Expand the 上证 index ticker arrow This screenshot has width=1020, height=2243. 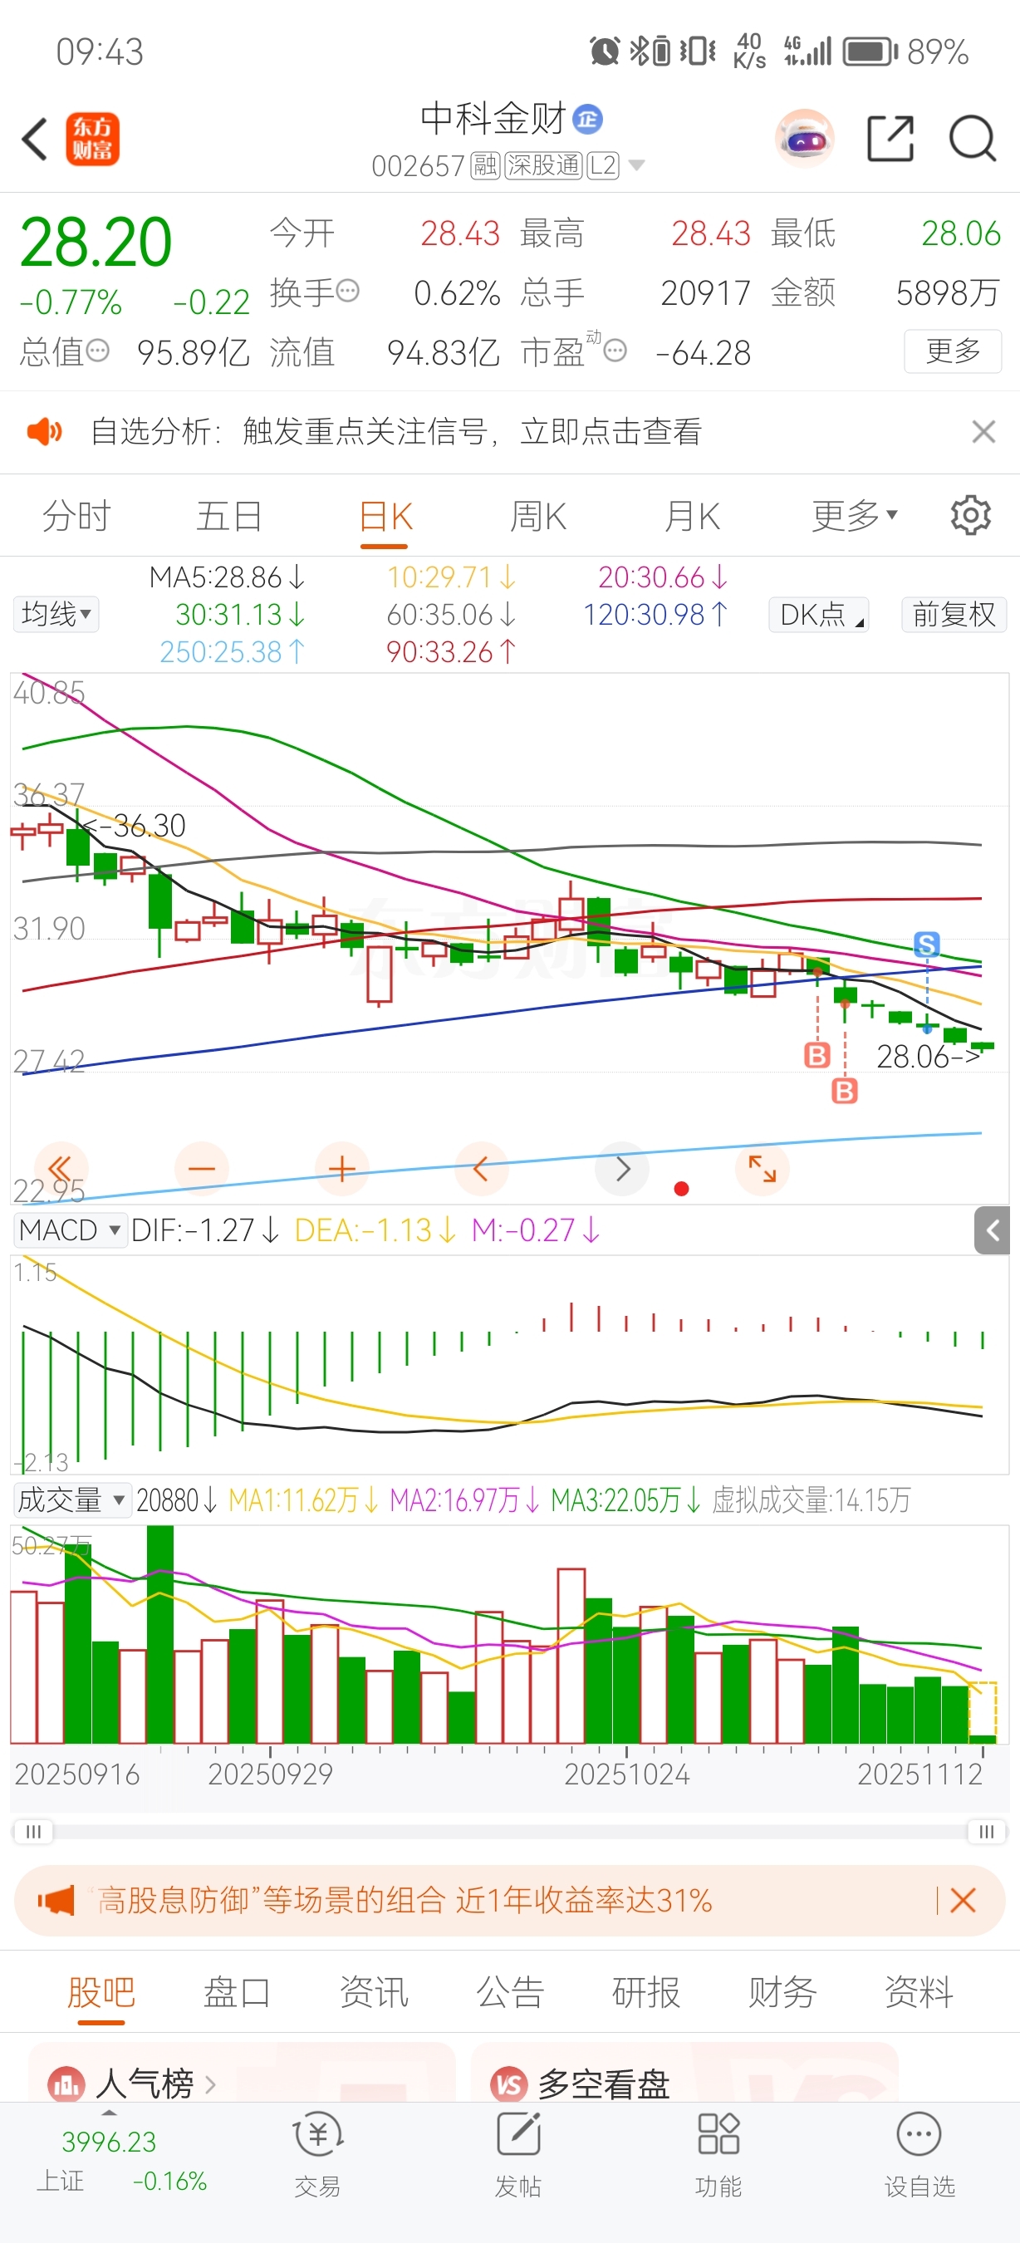pos(109,2113)
